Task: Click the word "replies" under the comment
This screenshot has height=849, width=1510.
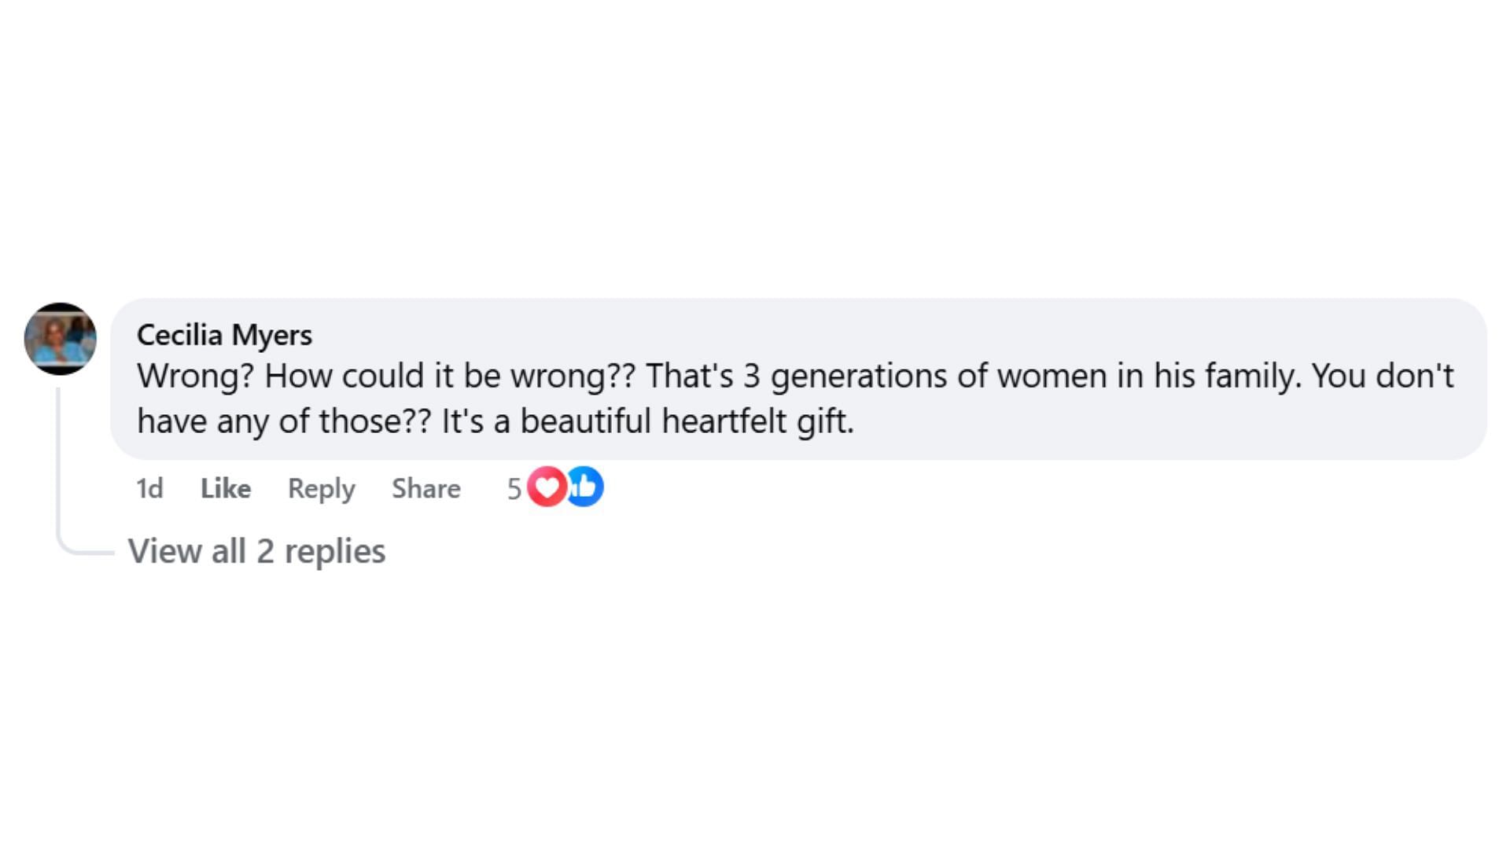Action: pos(334,551)
